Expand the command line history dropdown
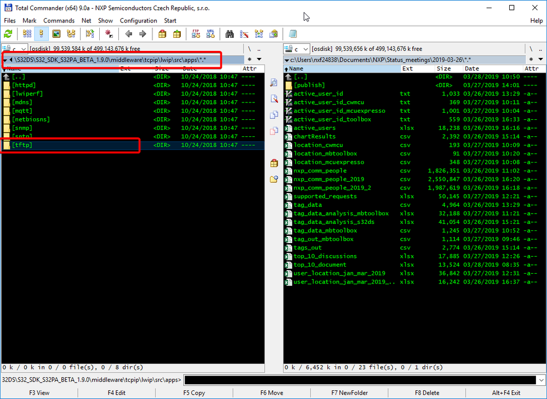 [x=541, y=380]
